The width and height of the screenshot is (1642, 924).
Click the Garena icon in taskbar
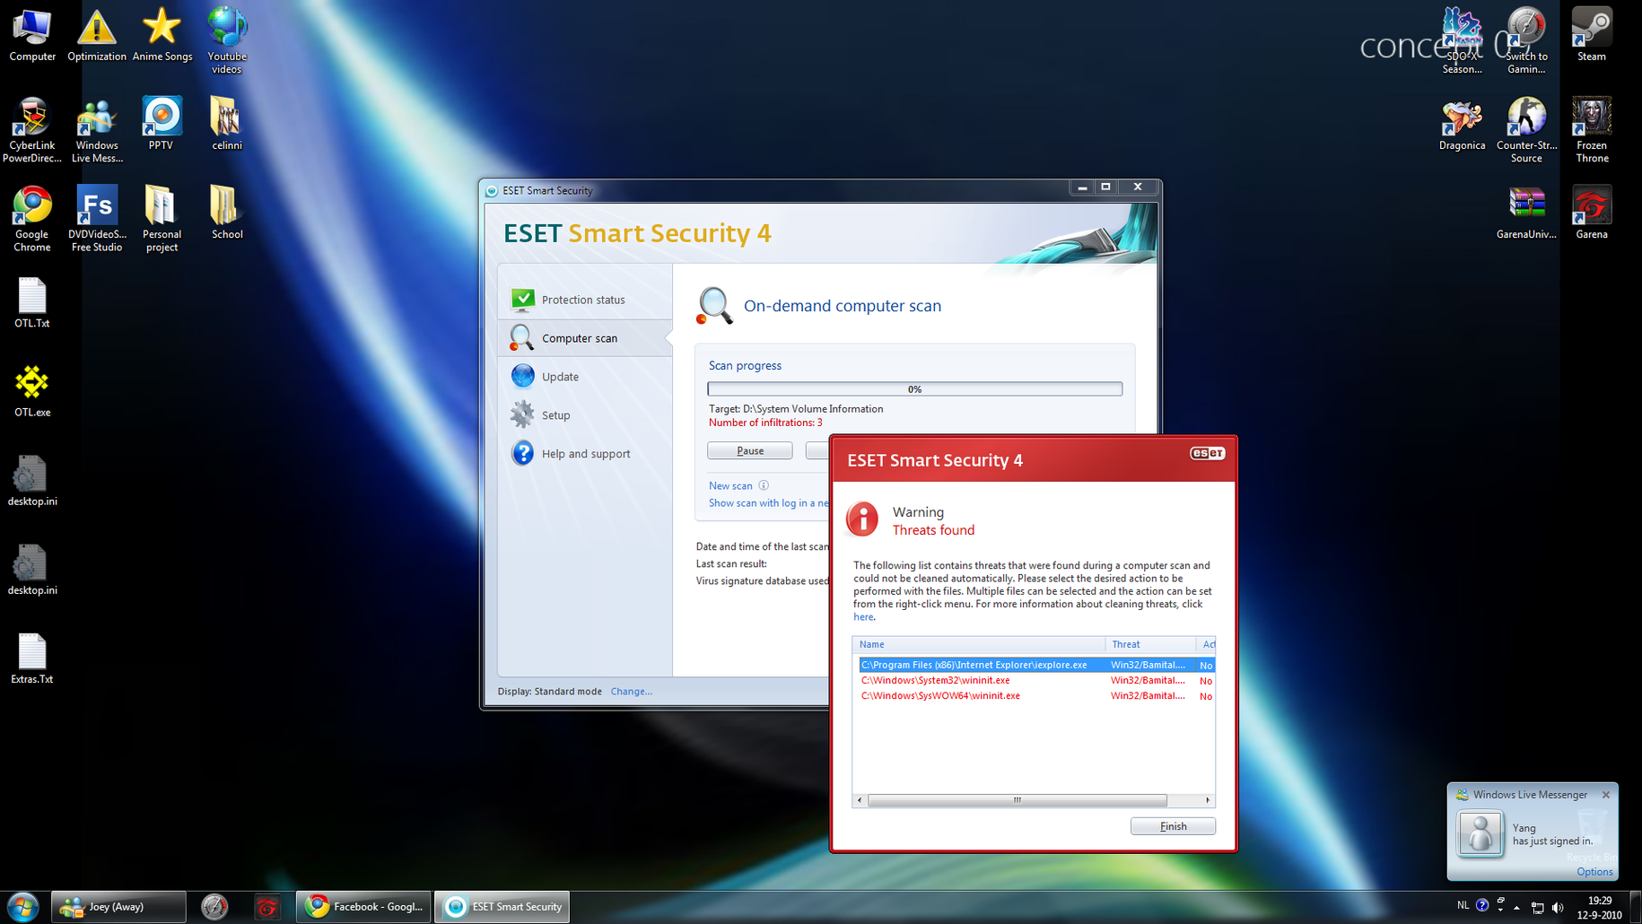pos(266,907)
